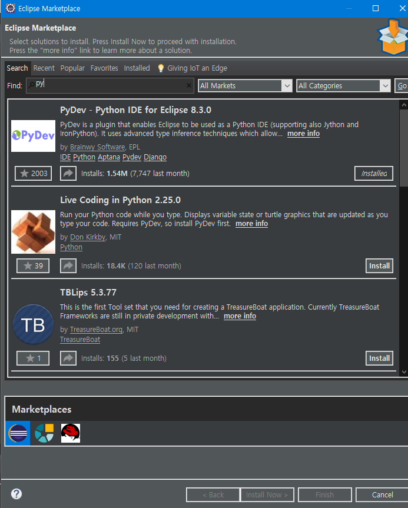Open the TreasureBoat.org author link

tap(96, 330)
